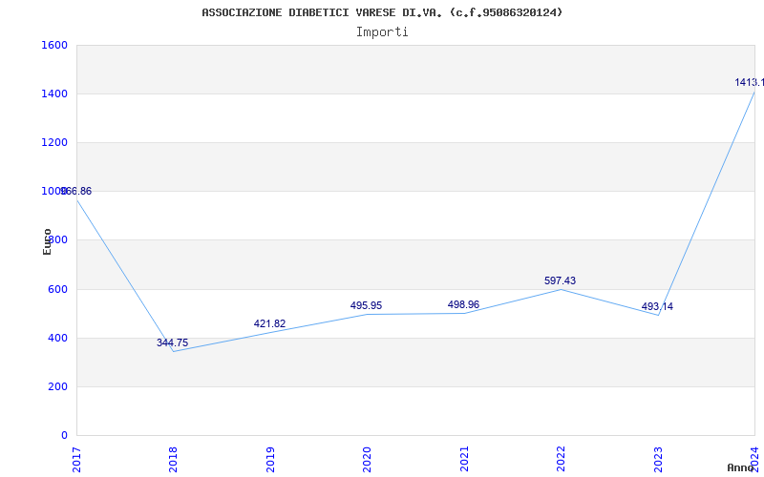764x477 pixels.
Task: Click the 495.95 data label
Action: (x=366, y=306)
